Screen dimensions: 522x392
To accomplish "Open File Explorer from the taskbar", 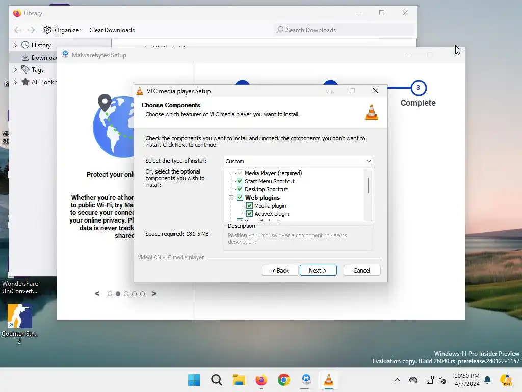I will click(239, 380).
